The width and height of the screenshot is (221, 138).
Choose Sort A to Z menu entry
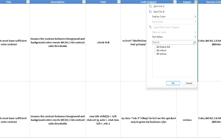tap(161, 6)
